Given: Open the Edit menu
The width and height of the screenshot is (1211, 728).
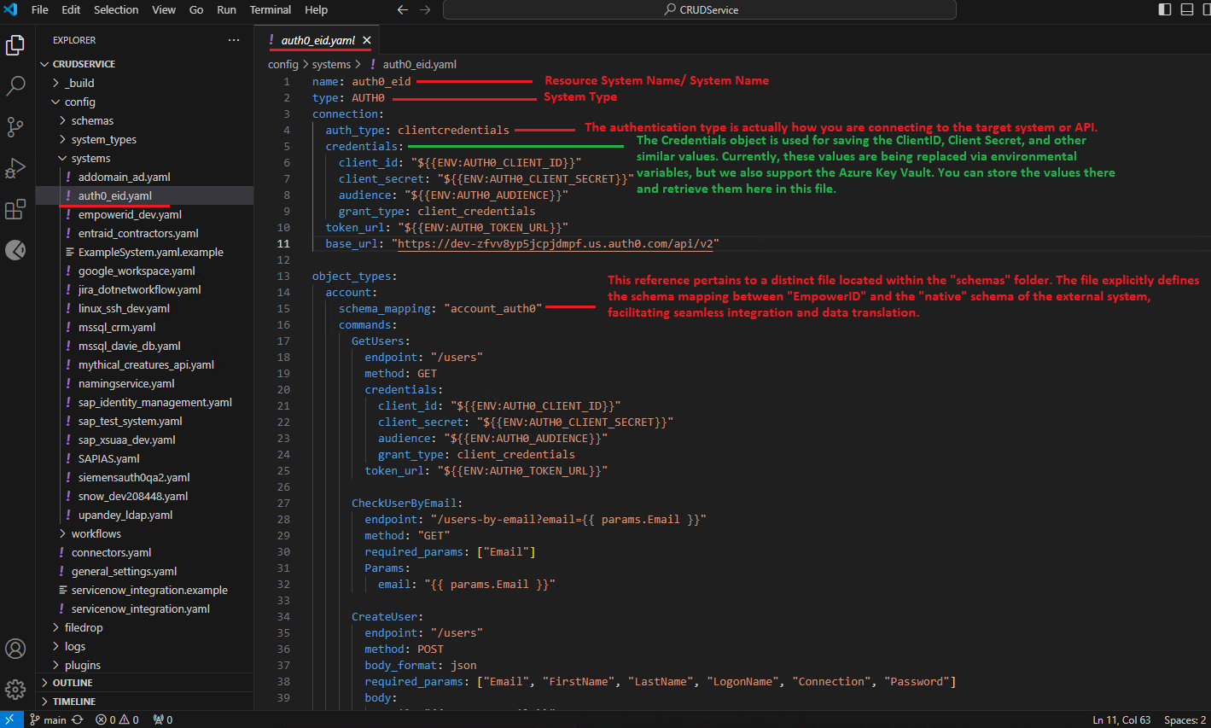Looking at the screenshot, I should pos(71,9).
